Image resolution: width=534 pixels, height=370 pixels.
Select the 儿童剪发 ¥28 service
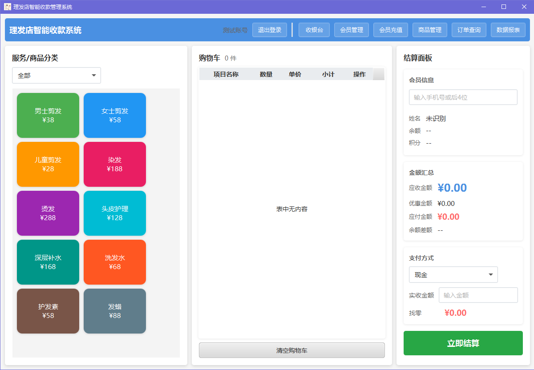[48, 164]
